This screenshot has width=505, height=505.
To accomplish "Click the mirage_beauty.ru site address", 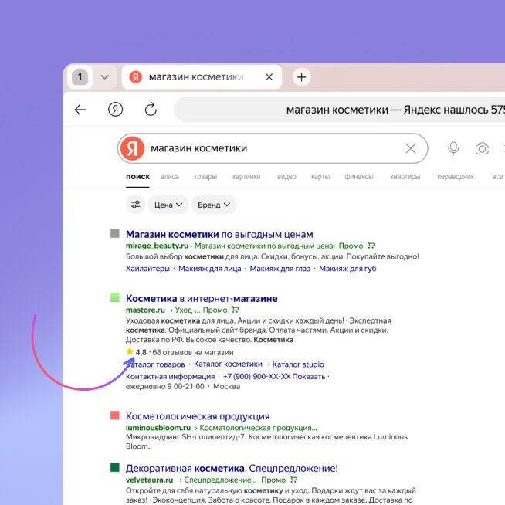I will (157, 246).
